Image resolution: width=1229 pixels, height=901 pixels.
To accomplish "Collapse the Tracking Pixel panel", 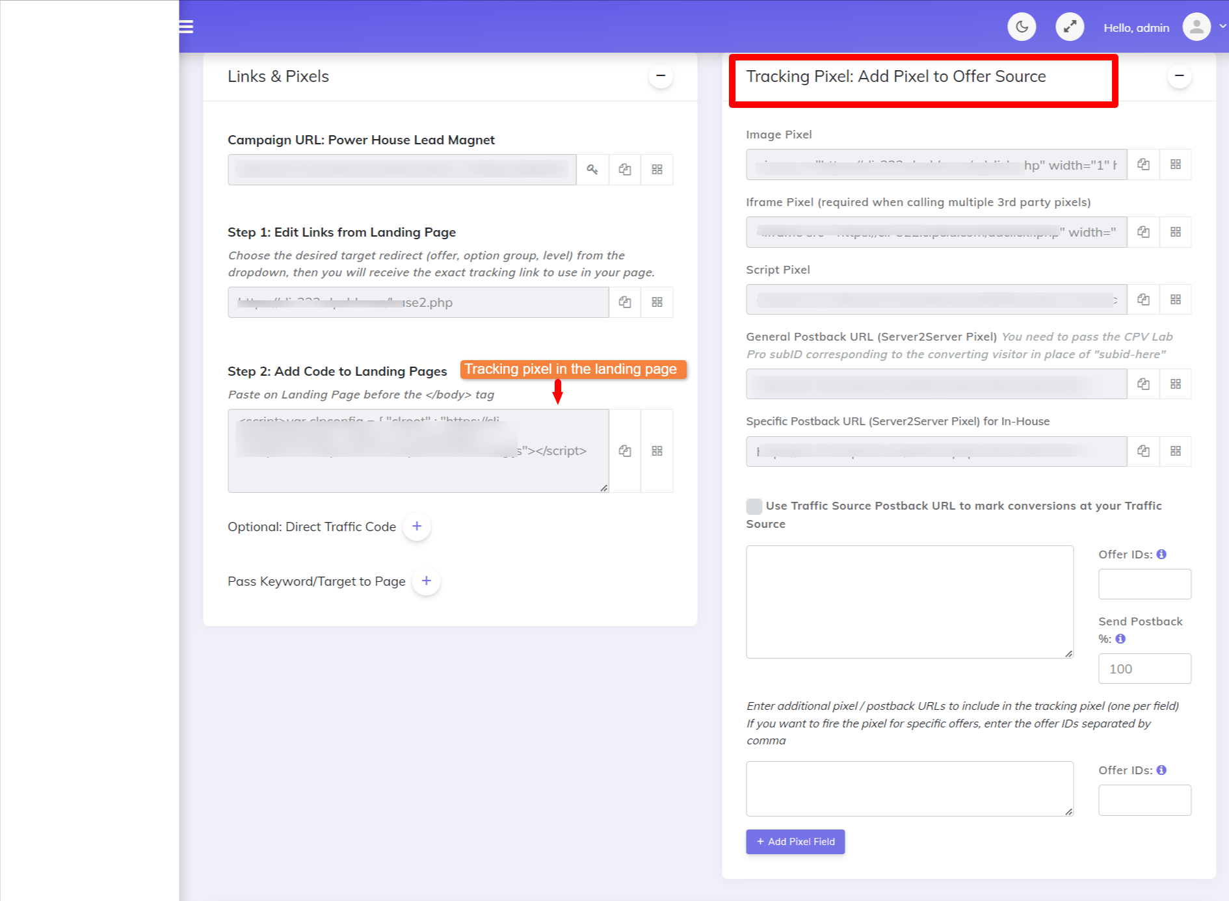I will click(1179, 75).
